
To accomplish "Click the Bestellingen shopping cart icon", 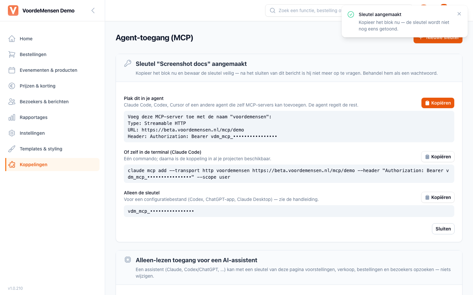I will 12,54.
